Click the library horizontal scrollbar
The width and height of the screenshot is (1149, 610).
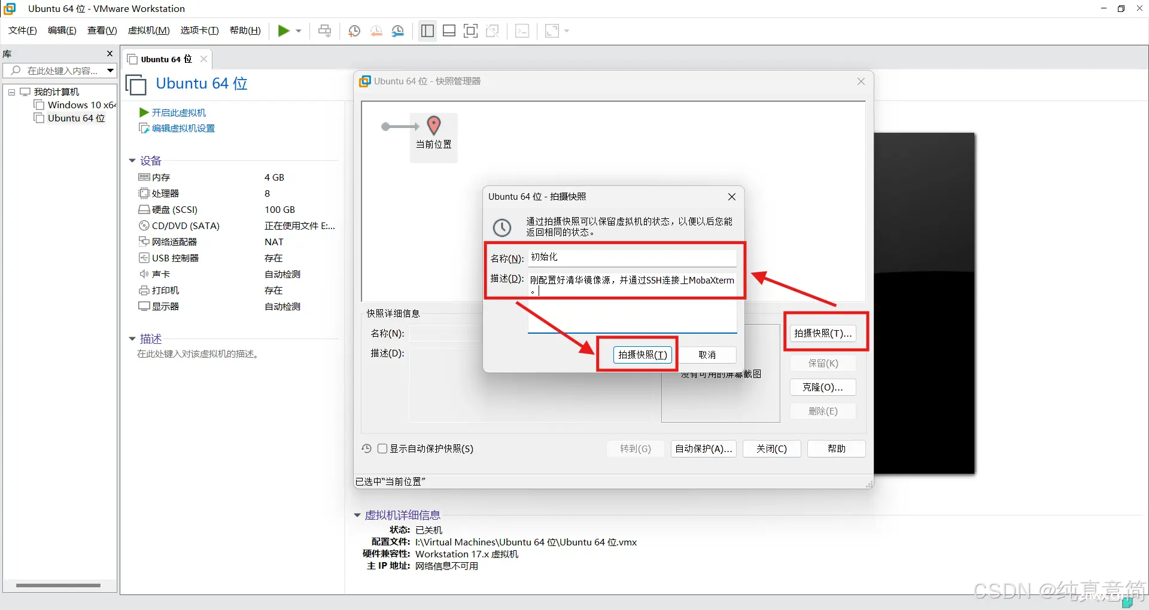click(58, 585)
